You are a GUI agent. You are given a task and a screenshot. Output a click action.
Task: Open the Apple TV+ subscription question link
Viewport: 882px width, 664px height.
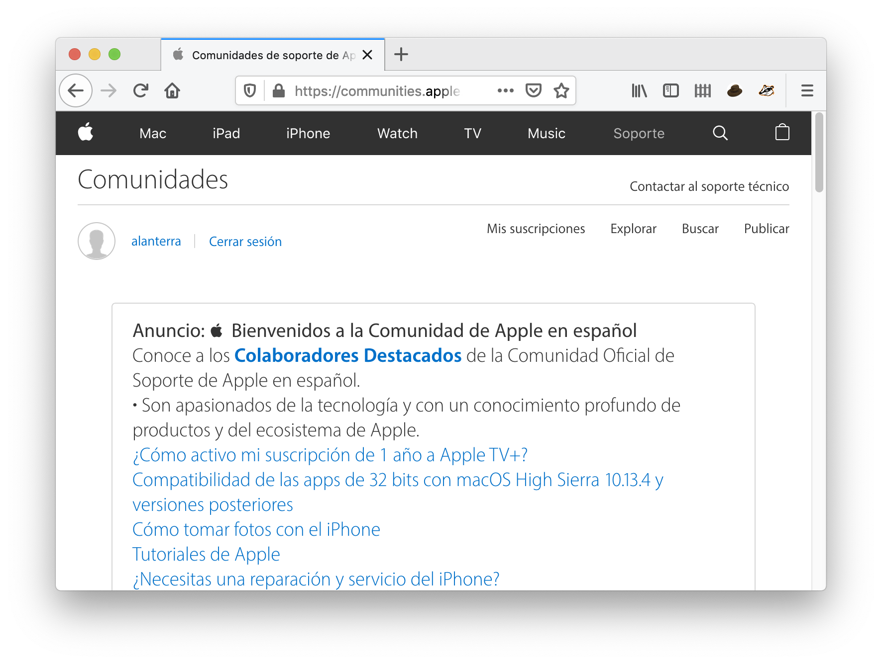pos(330,455)
